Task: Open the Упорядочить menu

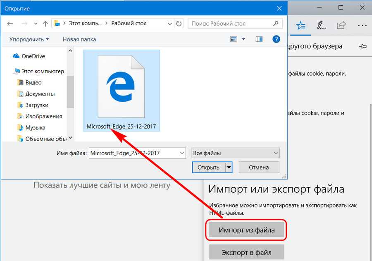Action: pos(29,39)
